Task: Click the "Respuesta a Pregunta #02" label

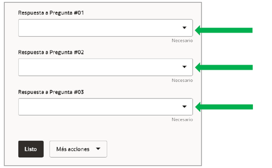Action: coord(51,52)
